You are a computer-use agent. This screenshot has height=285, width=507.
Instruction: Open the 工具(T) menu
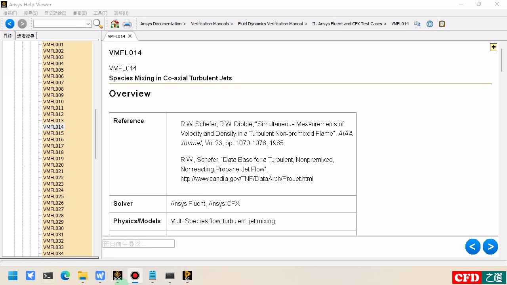(100, 13)
